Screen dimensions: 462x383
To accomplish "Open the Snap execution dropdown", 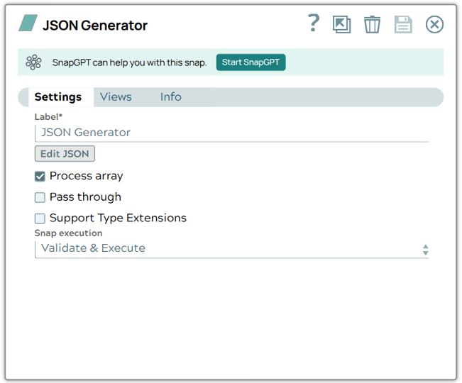I will pos(227,248).
